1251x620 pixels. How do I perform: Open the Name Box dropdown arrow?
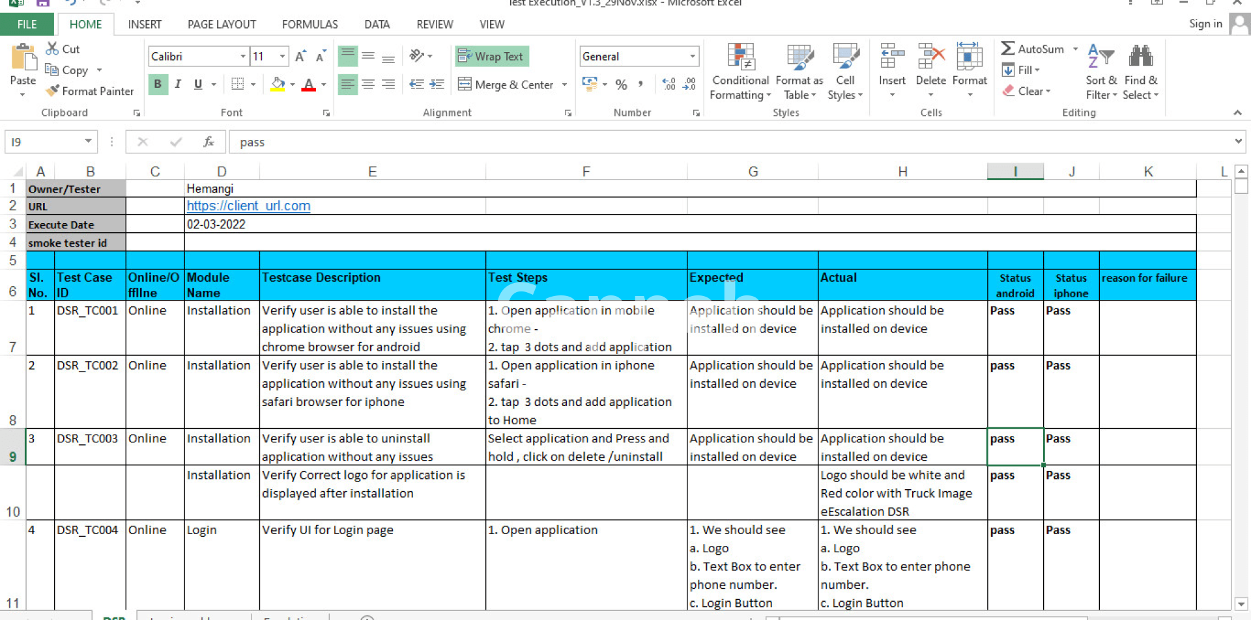(88, 142)
